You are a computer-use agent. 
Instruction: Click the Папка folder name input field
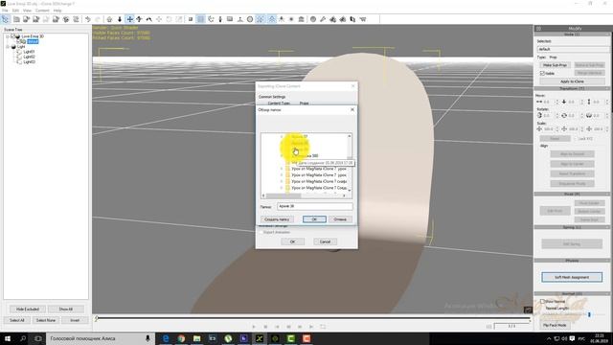coord(315,206)
